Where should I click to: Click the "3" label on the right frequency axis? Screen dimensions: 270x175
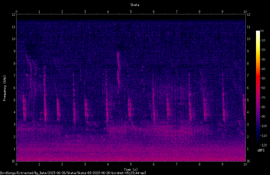[x=248, y=124]
